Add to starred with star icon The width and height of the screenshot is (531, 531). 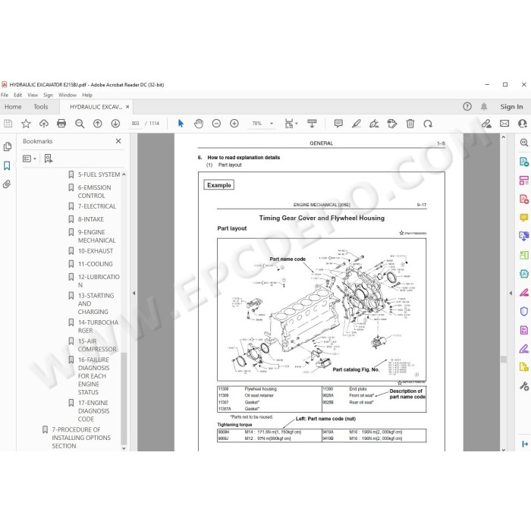[26, 124]
